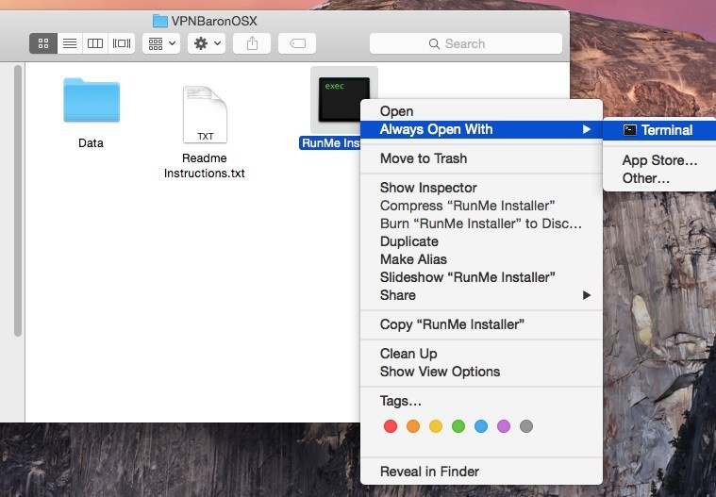Choose Tags… in the context menu

tap(481, 401)
